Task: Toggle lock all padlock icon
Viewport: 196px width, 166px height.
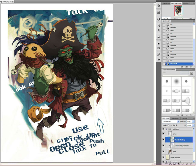Action: click(x=176, y=125)
